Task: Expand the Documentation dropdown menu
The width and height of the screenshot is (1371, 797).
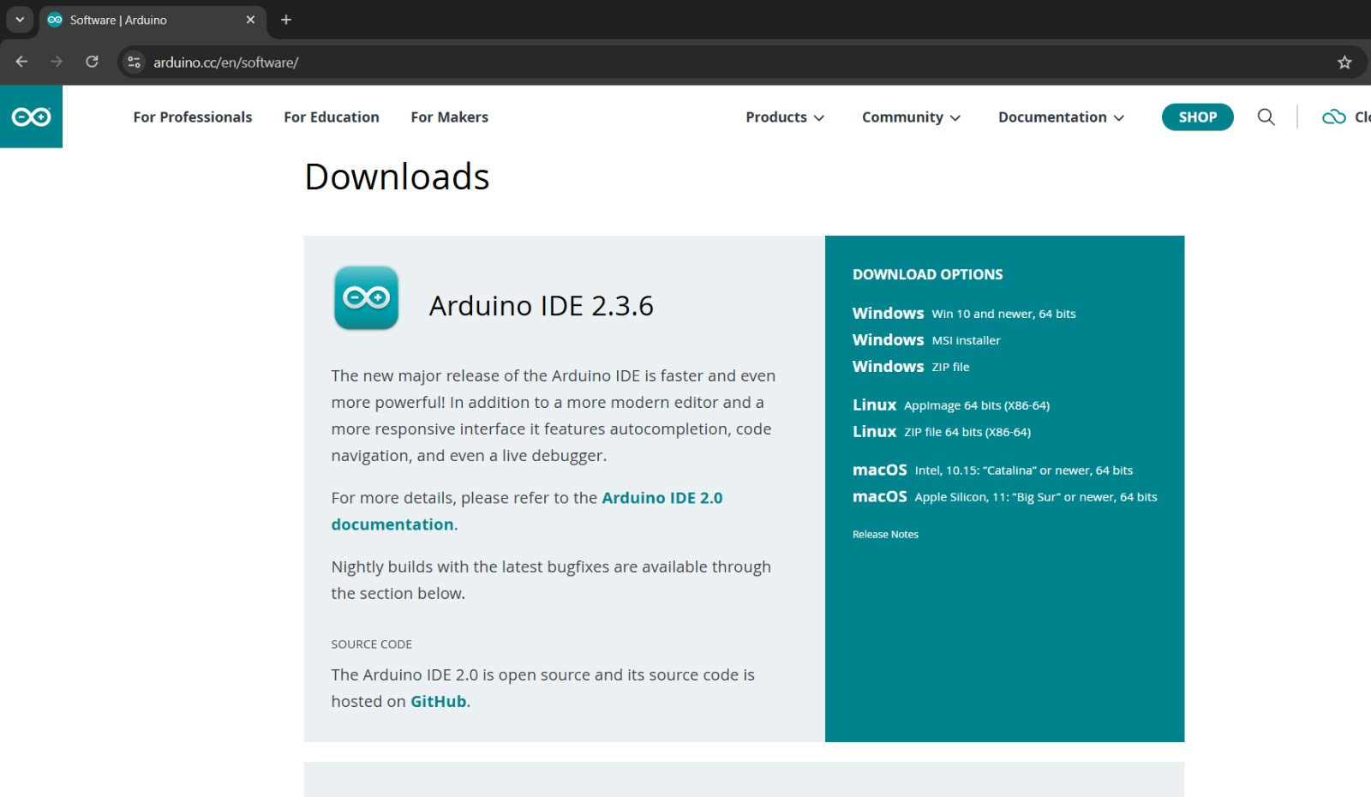Action: pyautogui.click(x=1060, y=117)
